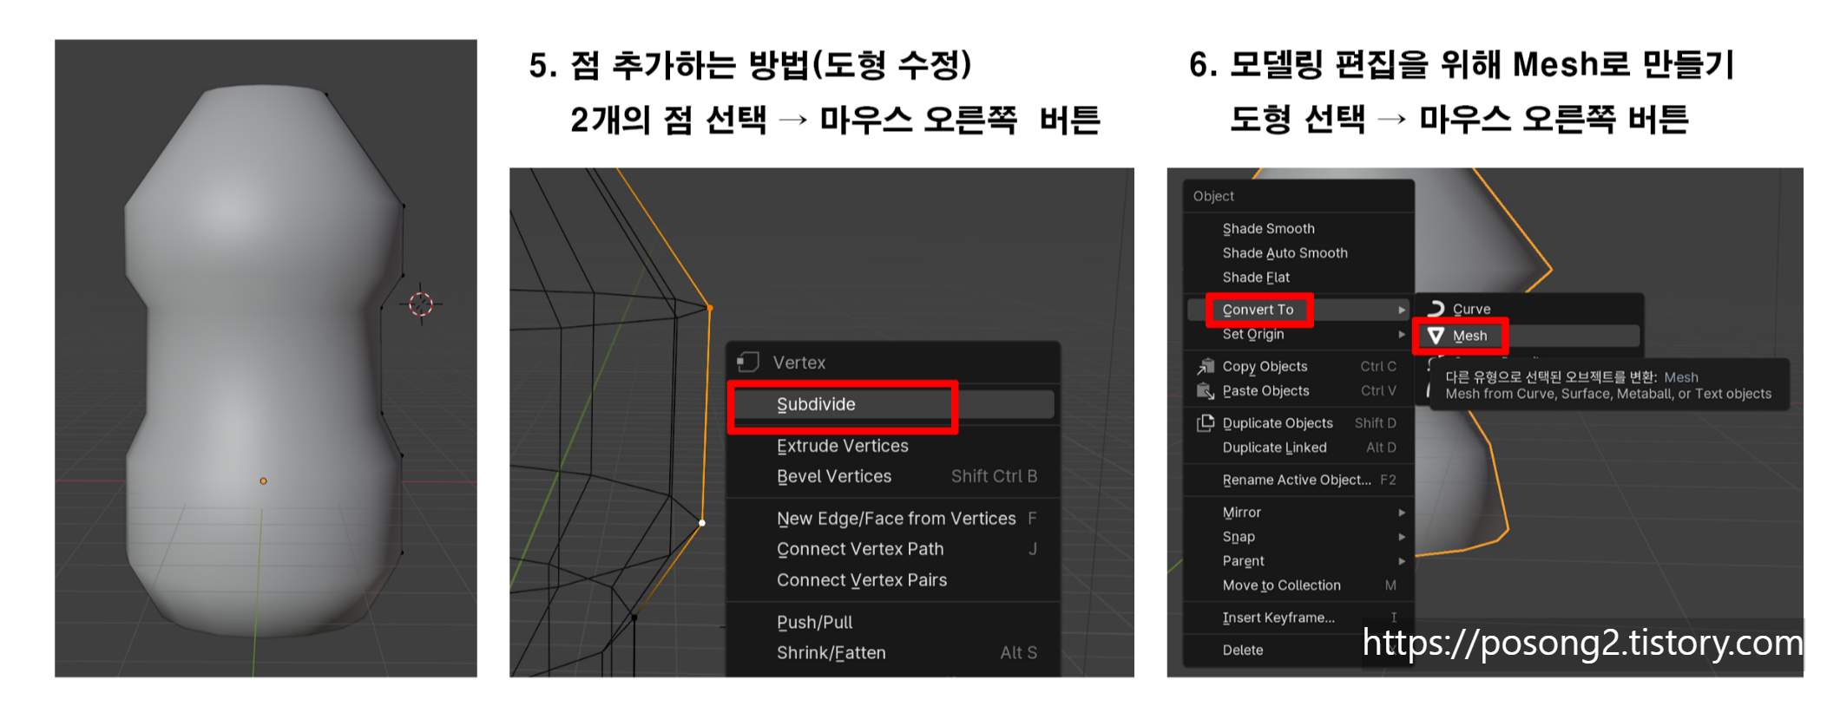Click the Object menu title
The height and width of the screenshot is (706, 1840).
tap(1213, 196)
